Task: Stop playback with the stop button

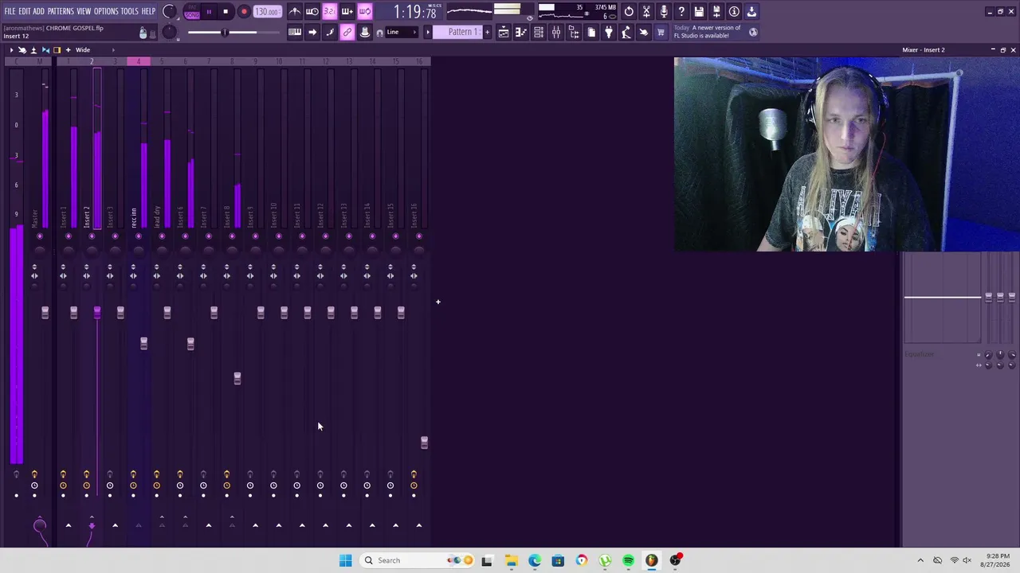Action: pos(226,12)
